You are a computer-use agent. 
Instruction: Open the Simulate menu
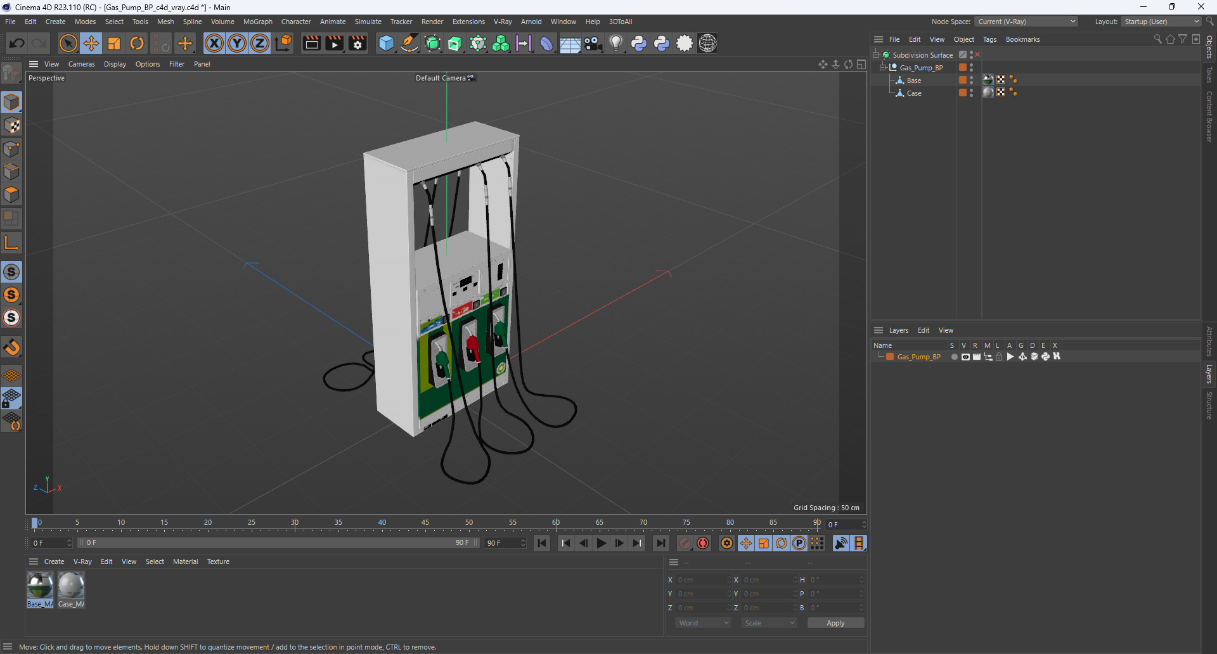[x=368, y=22]
